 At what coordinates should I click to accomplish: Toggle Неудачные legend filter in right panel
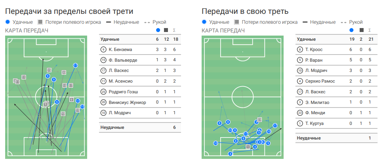319,22
